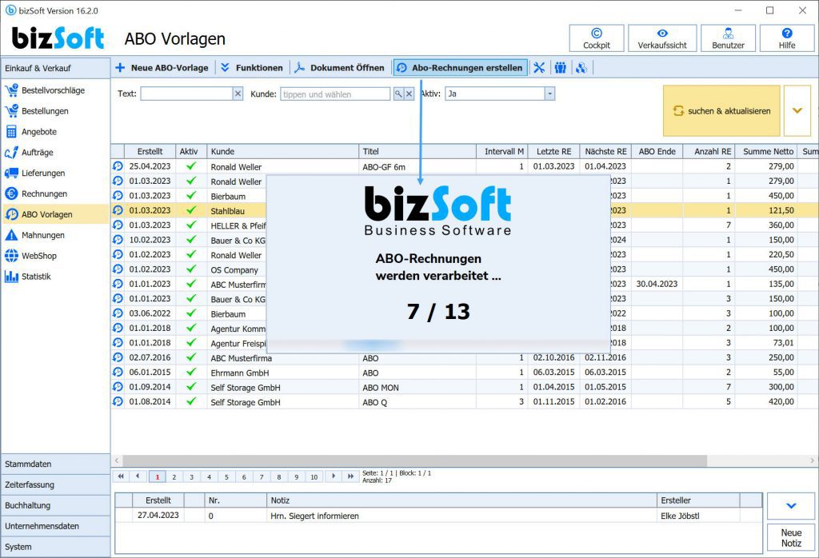The height and width of the screenshot is (558, 819).
Task: Sort by Erstellt column header
Action: 150,151
